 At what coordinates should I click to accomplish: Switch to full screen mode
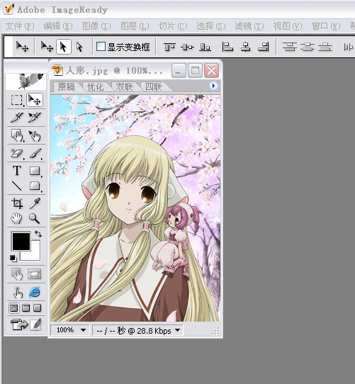[x=37, y=308]
